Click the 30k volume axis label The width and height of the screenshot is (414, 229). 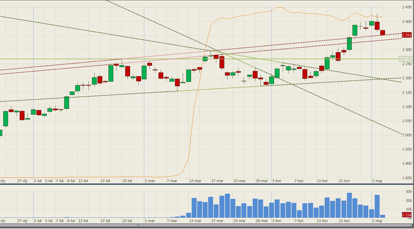point(409,192)
